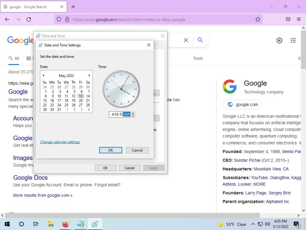This screenshot has height=230, width=306.
Task: Increase the time with up spinner
Action: pos(133,113)
